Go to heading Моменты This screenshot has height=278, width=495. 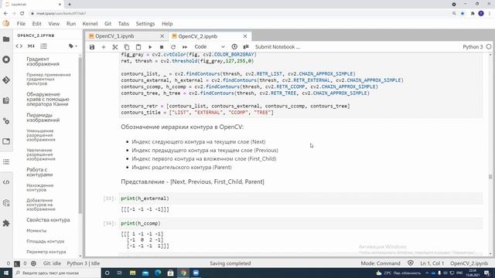tap(36, 231)
